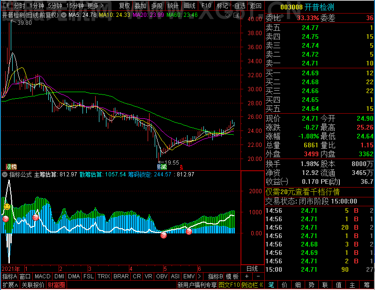The width and height of the screenshot is (375, 290).
Task: Toggle -自选 to remove from watchlist
Action: coord(239,6)
